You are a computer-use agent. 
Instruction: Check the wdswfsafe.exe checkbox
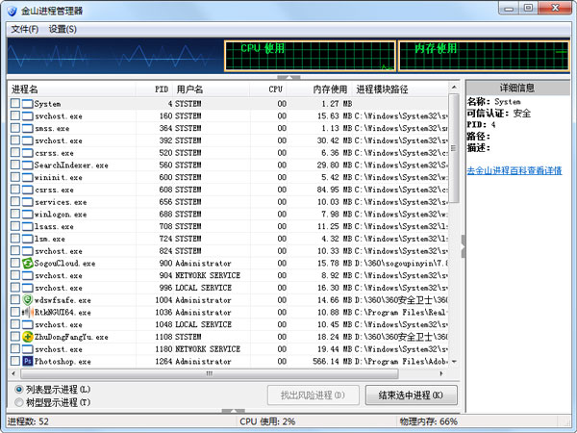pyautogui.click(x=15, y=299)
